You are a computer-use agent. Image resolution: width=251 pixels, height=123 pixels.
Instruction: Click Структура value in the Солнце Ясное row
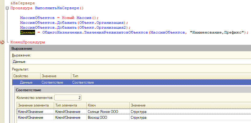pos(139,112)
